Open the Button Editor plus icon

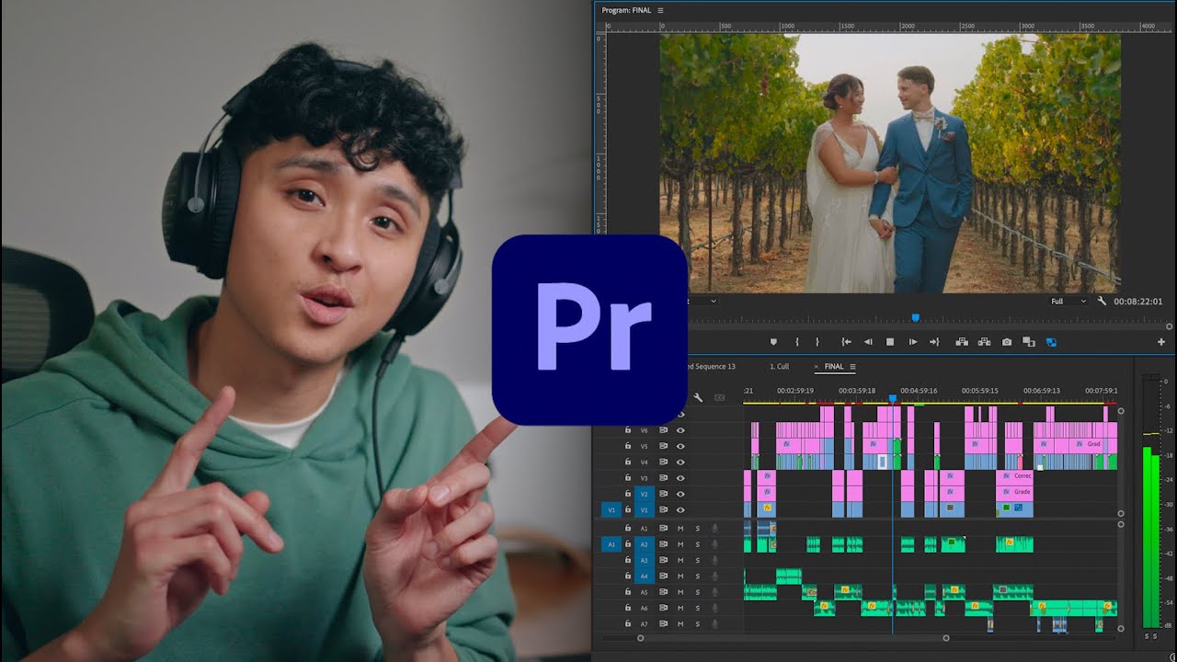click(1161, 342)
